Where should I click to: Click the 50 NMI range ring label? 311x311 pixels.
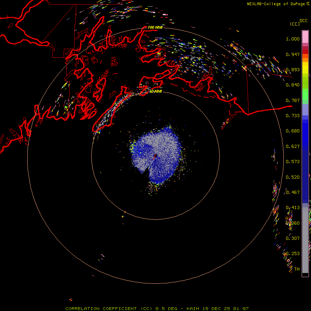tap(155, 91)
